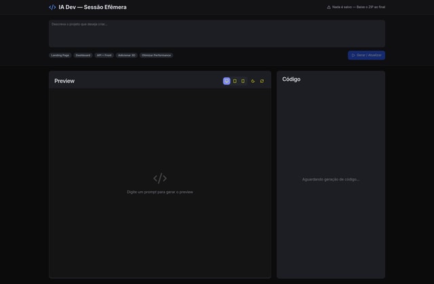Click the code brackets logo icon

click(x=52, y=7)
